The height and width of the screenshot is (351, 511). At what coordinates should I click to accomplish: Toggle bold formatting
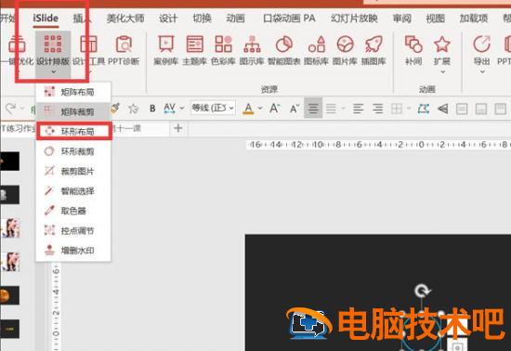coord(152,109)
